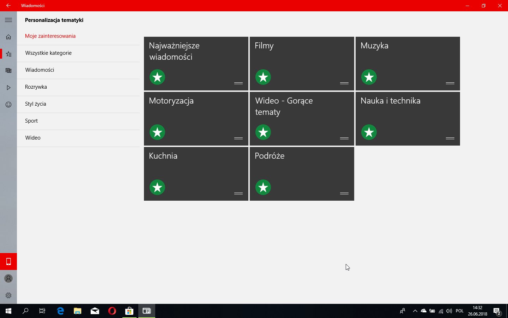Go to the Home section in sidebar

(x=8, y=37)
